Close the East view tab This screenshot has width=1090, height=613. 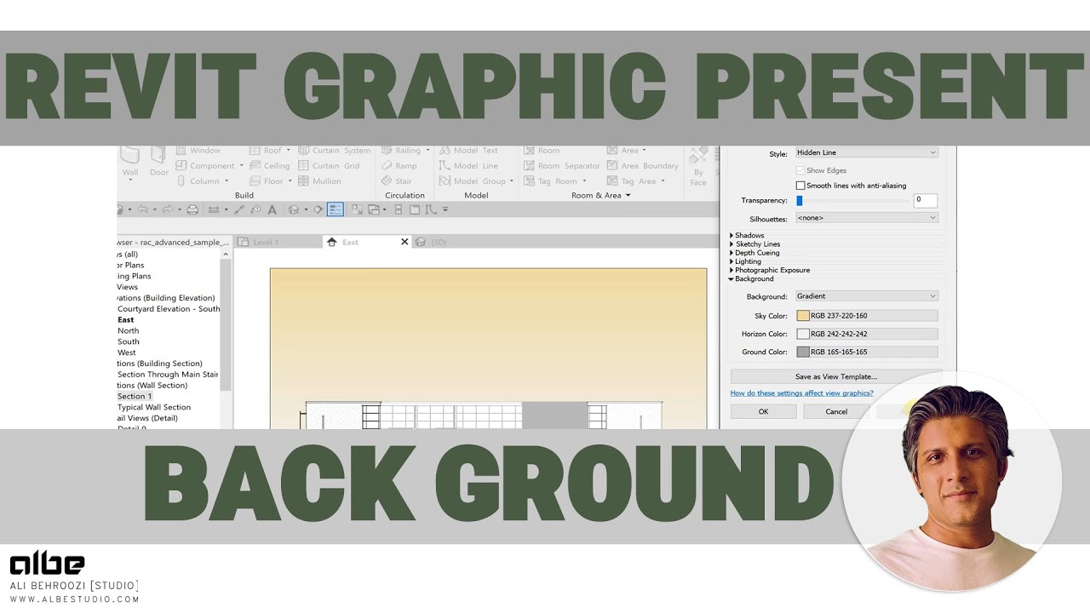404,242
